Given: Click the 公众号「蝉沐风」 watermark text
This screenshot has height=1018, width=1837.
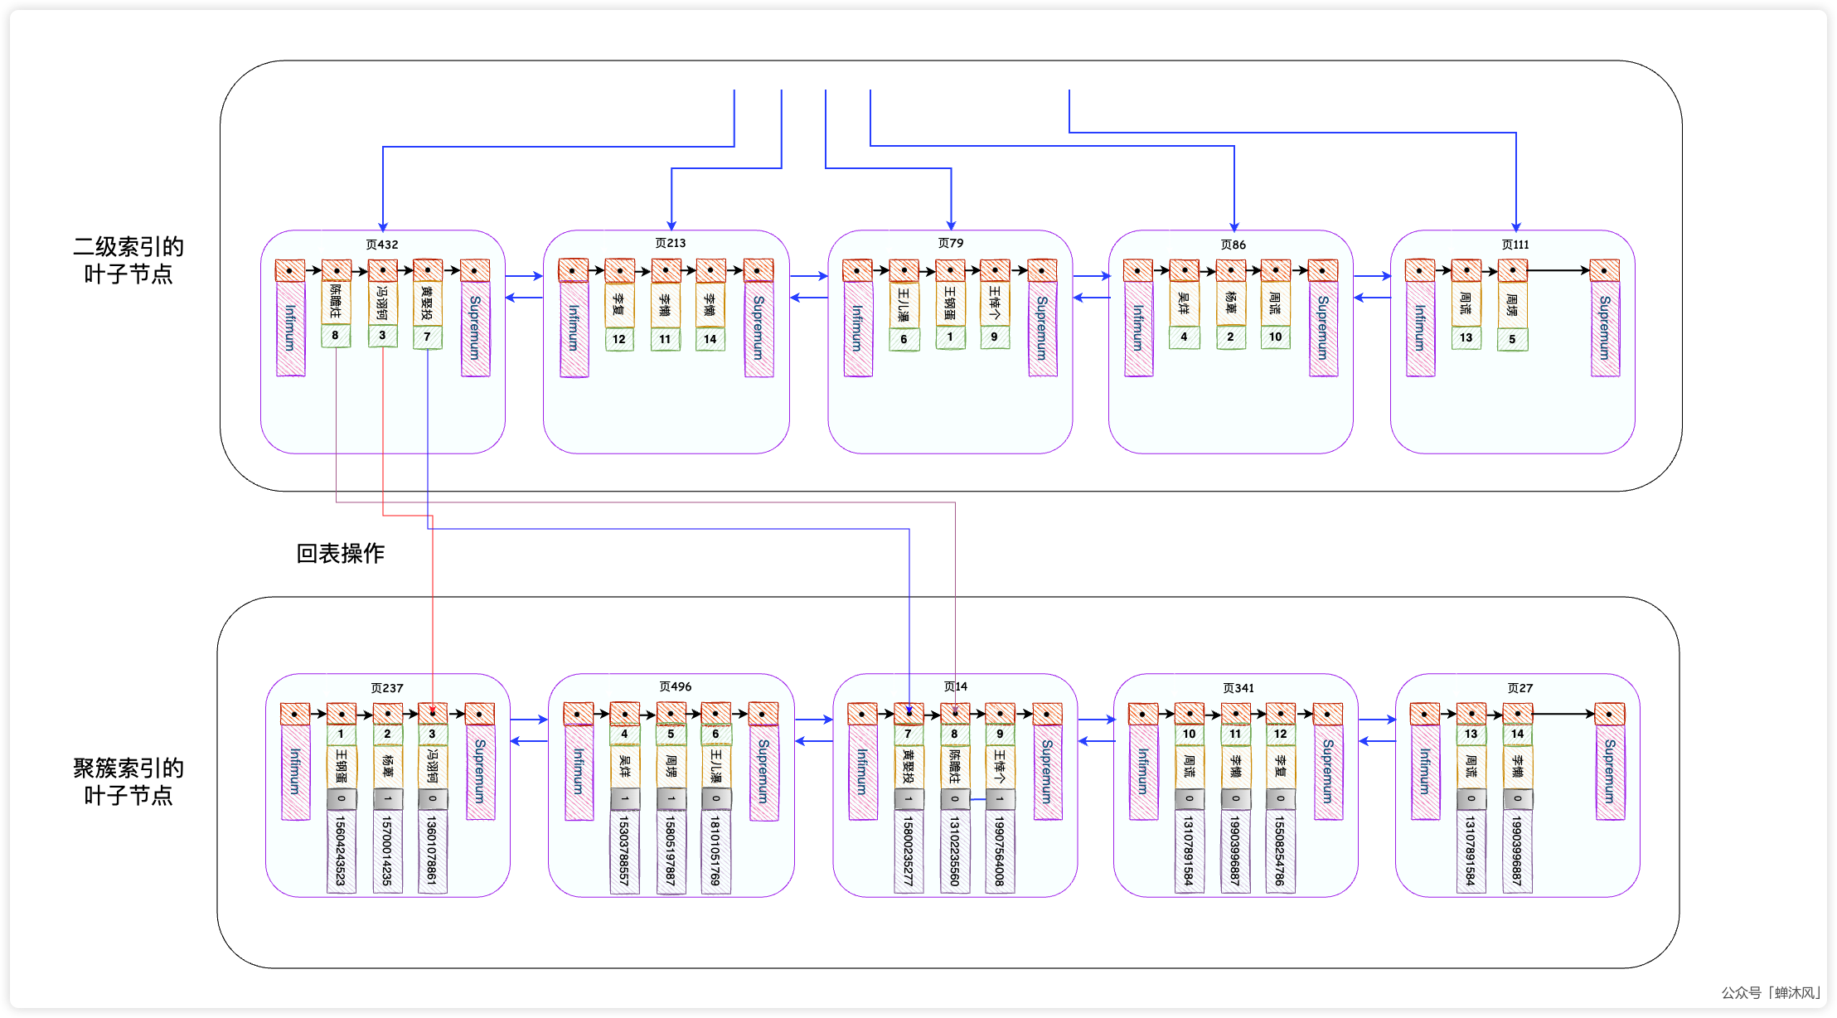Looking at the screenshot, I should [x=1770, y=992].
